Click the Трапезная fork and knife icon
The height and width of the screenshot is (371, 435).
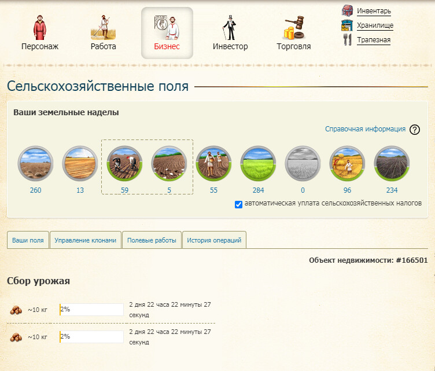point(347,40)
